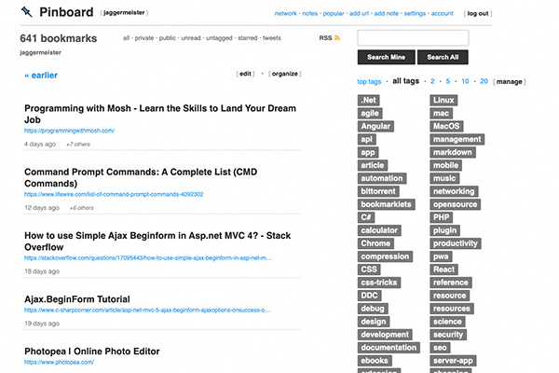Open Photopea Online Photo Editor bookmark
The image size is (559, 373).
click(x=92, y=352)
